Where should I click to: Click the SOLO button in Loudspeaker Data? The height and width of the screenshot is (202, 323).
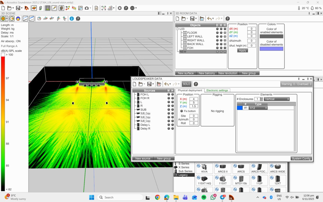[x=186, y=84]
